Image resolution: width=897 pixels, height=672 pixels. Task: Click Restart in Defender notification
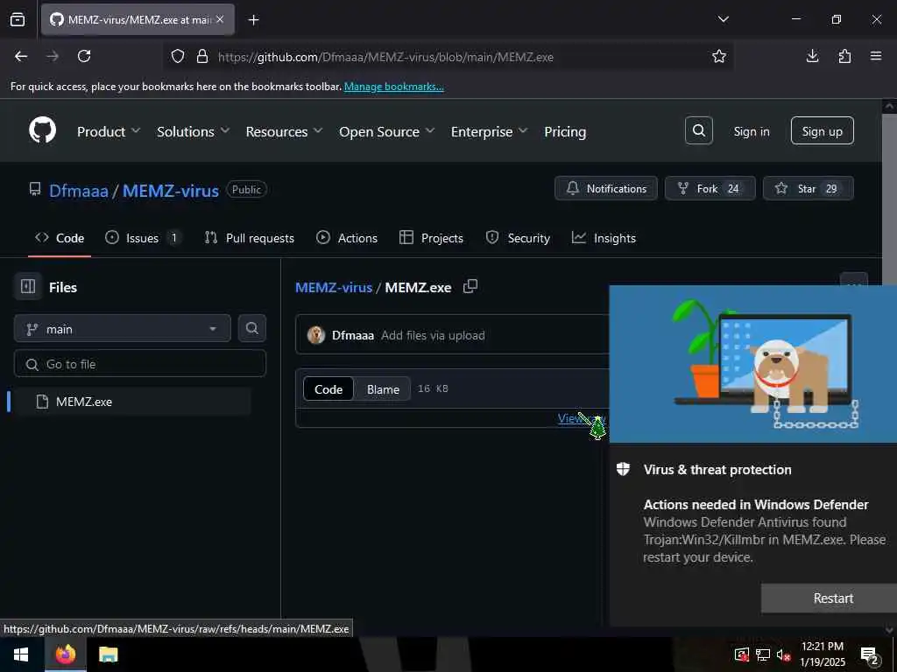coord(833,598)
